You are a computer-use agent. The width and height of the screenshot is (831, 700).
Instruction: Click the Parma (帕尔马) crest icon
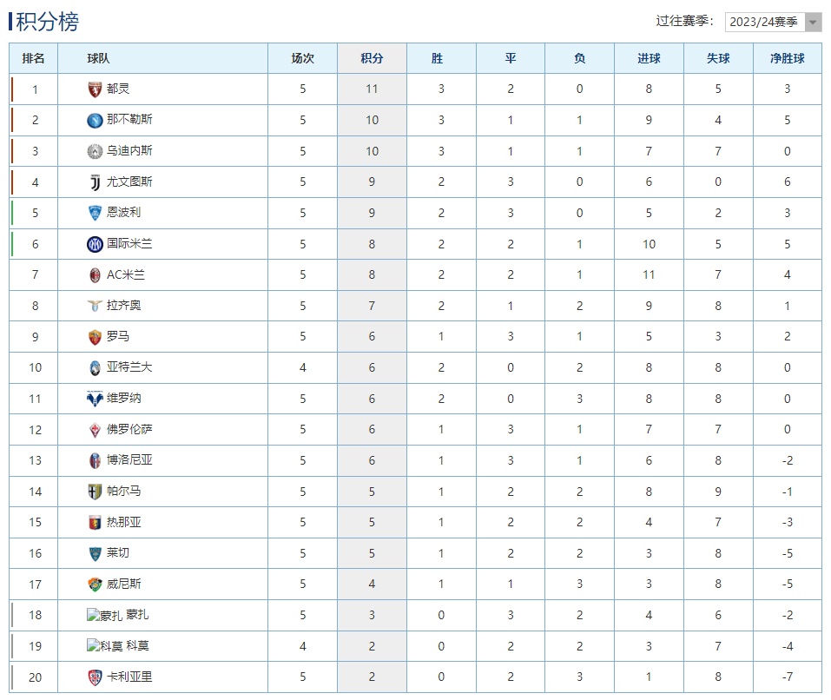[95, 492]
